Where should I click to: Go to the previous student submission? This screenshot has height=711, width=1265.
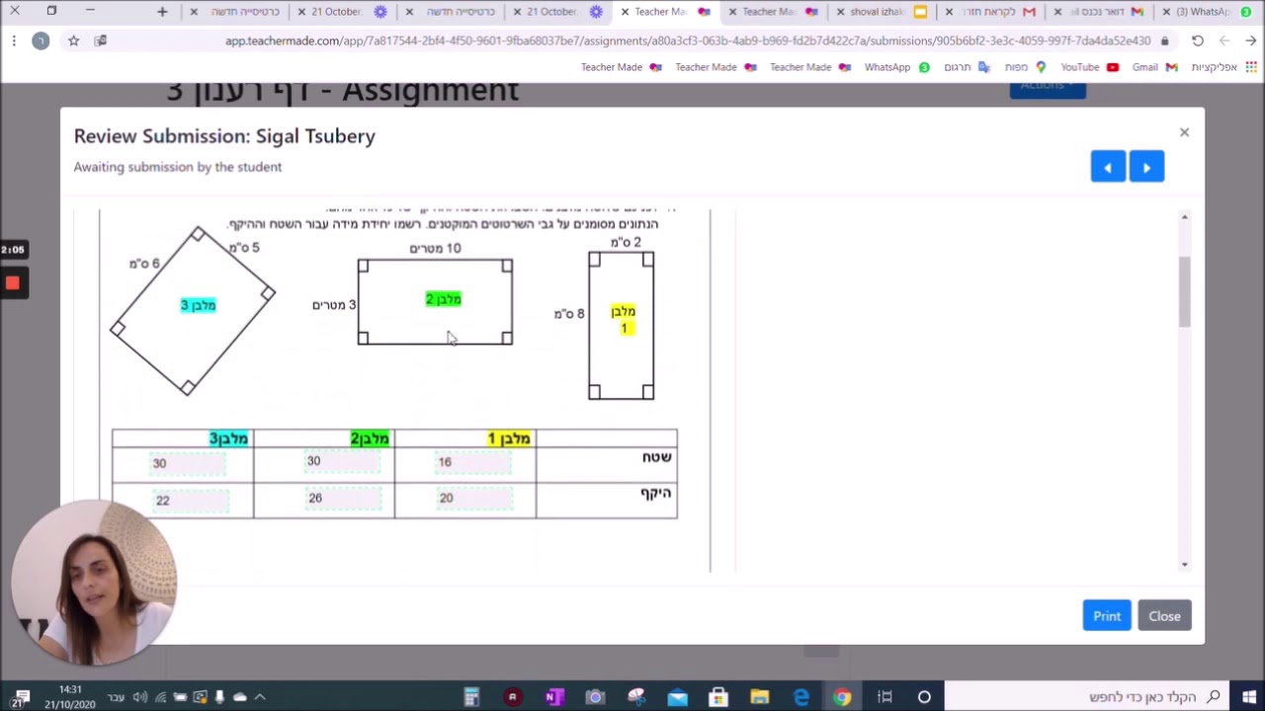1108,167
